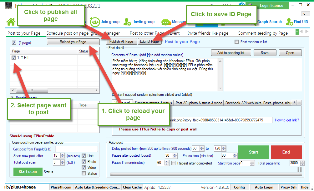Viewport: 314px width, 191px height.
Task: Click the Graph Search toolbar item
Action: (x=269, y=22)
